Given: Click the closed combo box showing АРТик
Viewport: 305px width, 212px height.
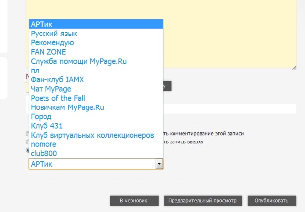Looking at the screenshot, I should [96, 164].
